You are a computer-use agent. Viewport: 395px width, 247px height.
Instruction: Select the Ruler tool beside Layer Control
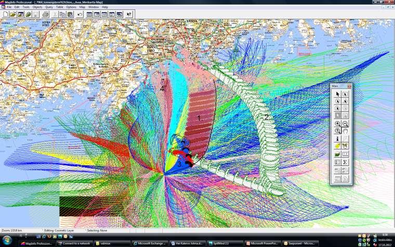[x=345, y=154]
